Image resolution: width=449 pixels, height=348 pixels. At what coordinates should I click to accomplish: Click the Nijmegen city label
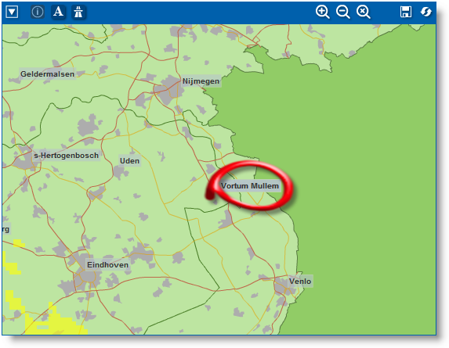[x=201, y=81]
